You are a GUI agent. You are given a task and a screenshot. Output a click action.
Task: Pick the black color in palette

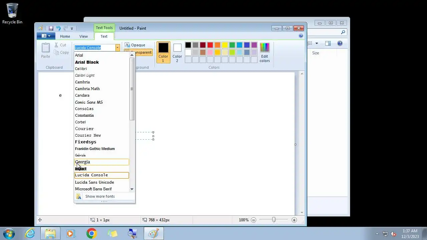click(188, 45)
